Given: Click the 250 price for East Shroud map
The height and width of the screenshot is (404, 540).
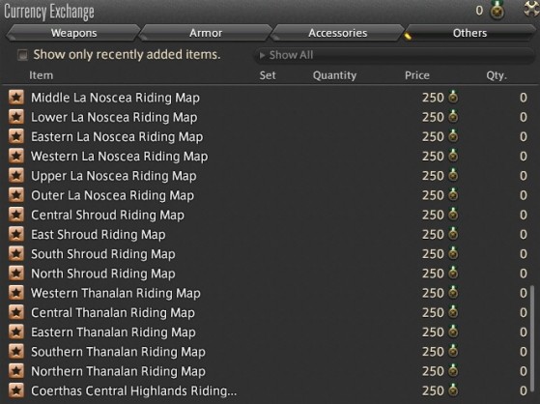Looking at the screenshot, I should 433,235.
